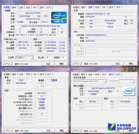Switch to 主板 tab in the memory window

click(x=21, y=74)
